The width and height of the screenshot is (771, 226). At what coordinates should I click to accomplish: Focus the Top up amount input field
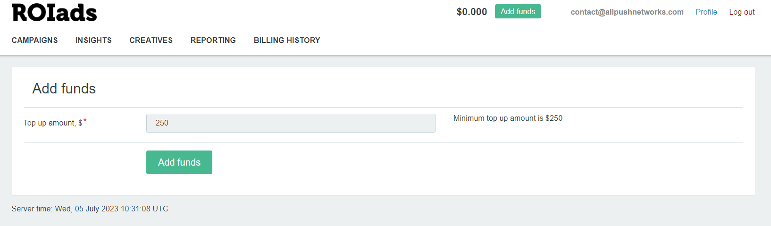coord(291,123)
